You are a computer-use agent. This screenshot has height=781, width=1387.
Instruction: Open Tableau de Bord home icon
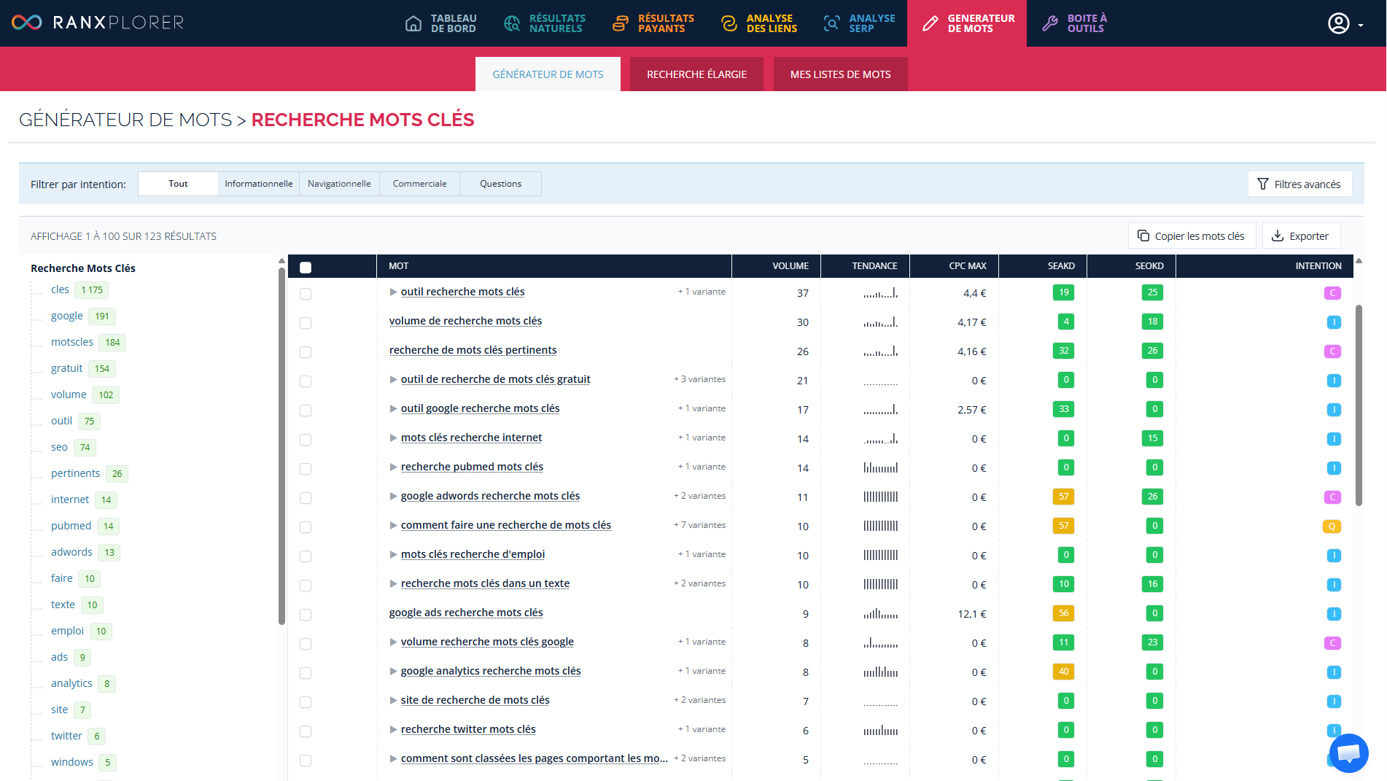pyautogui.click(x=413, y=23)
